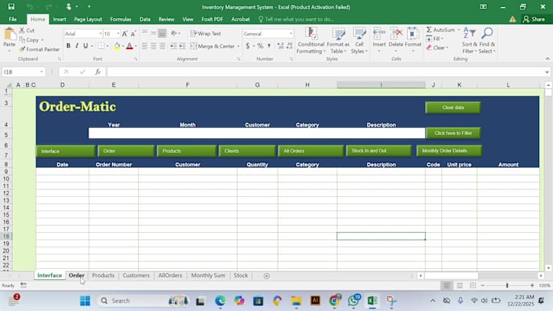
Task: Toggle middle vertical align
Action: click(153, 33)
